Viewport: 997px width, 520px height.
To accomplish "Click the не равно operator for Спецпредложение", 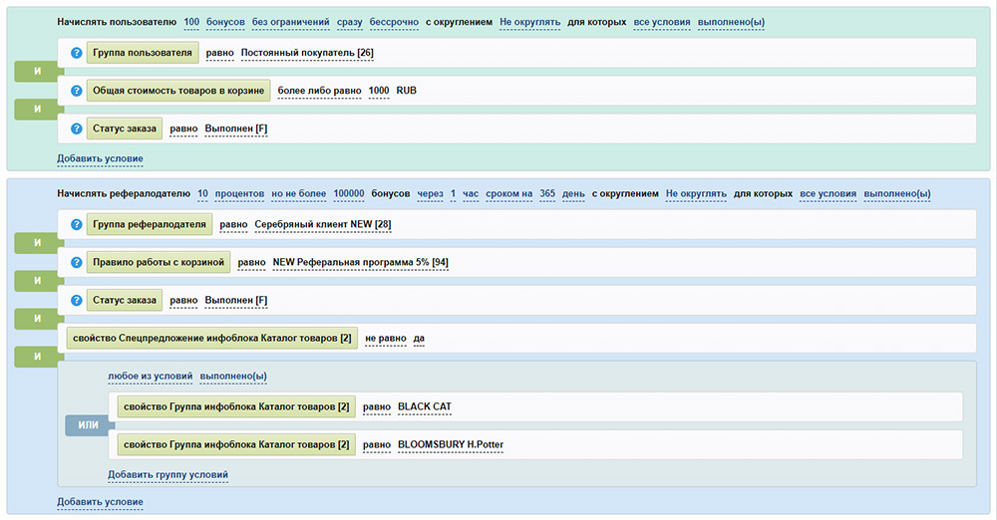I will click(385, 339).
